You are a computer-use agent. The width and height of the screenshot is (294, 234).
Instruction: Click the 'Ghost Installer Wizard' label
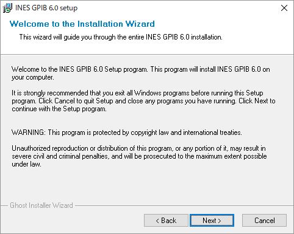click(41, 205)
